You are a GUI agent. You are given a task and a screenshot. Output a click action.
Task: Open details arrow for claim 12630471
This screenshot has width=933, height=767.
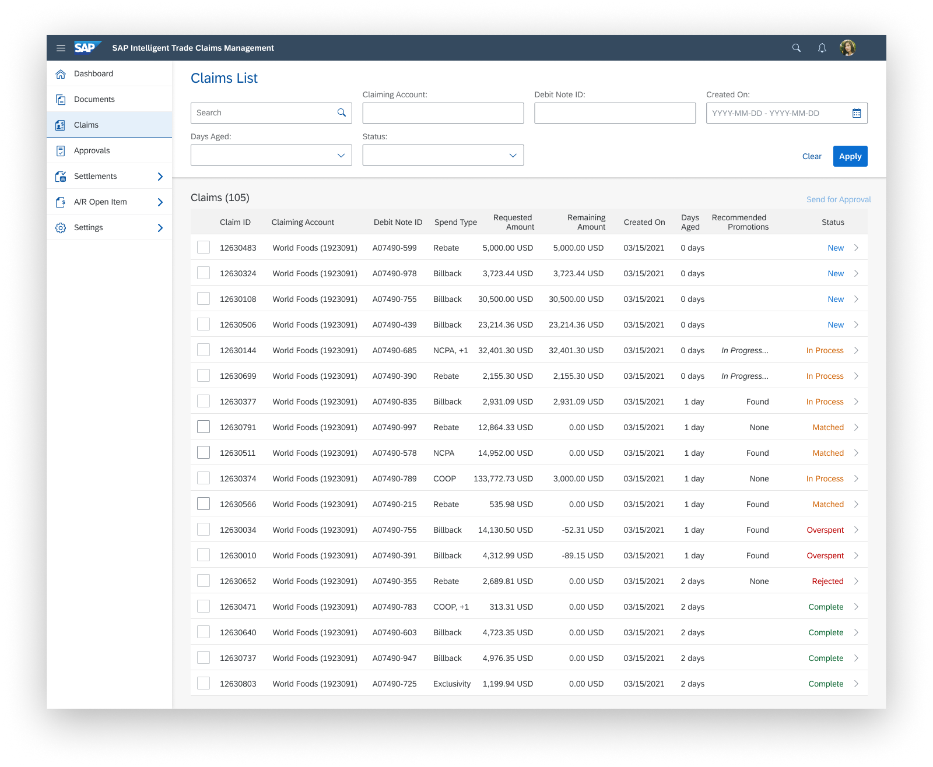[856, 607]
